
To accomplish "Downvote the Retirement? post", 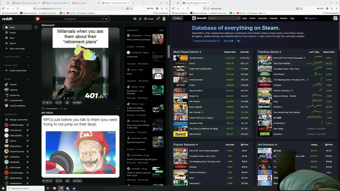I will (x=51, y=103).
